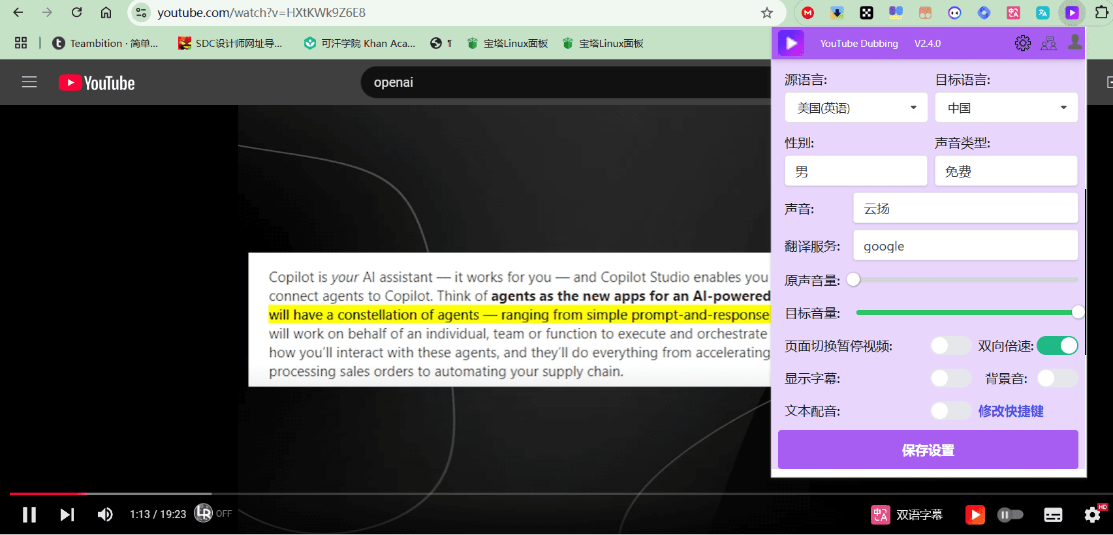Screen dimensions: 1113x535
Task: Expand the 源语言 美国(英语) dropdown
Action: (856, 108)
